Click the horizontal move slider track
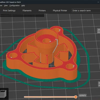100x100 pixels. (x=50, y=97)
